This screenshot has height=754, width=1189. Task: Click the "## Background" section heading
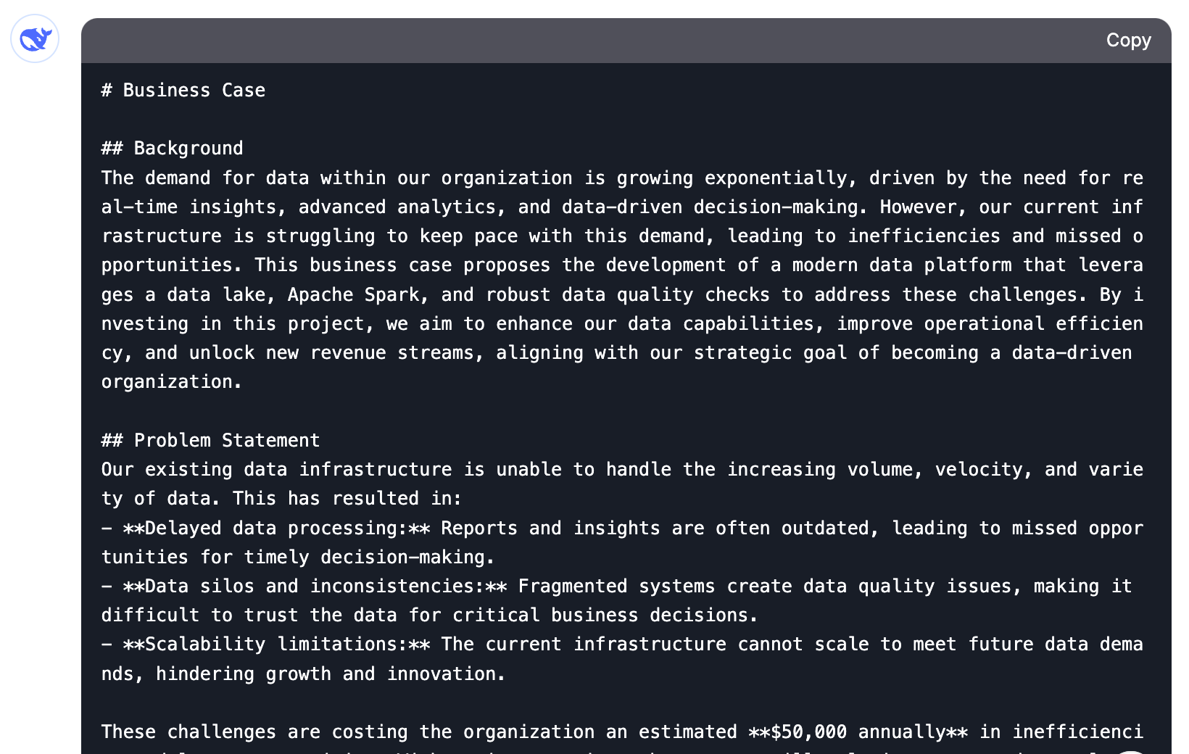172,148
